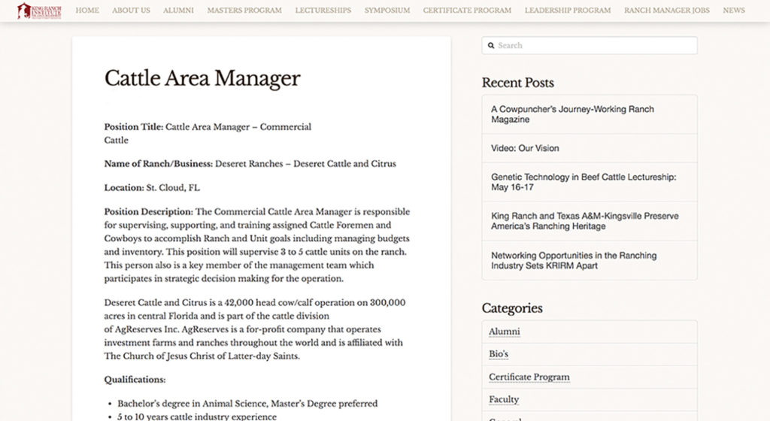This screenshot has height=421, width=770.
Task: Select the Alumni category link
Action: pyautogui.click(x=505, y=332)
